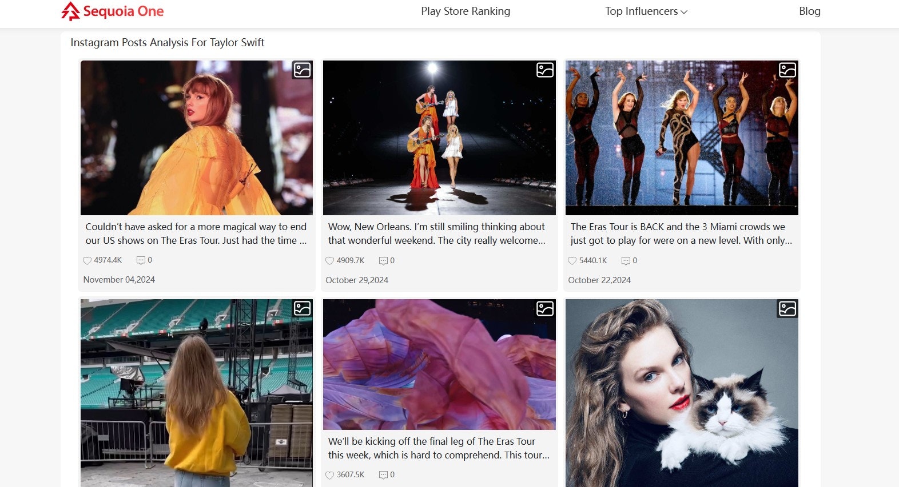The height and width of the screenshot is (487, 899).
Task: Click caption 'Wow, New Orleans. I'm still smiling'
Action: (x=437, y=234)
